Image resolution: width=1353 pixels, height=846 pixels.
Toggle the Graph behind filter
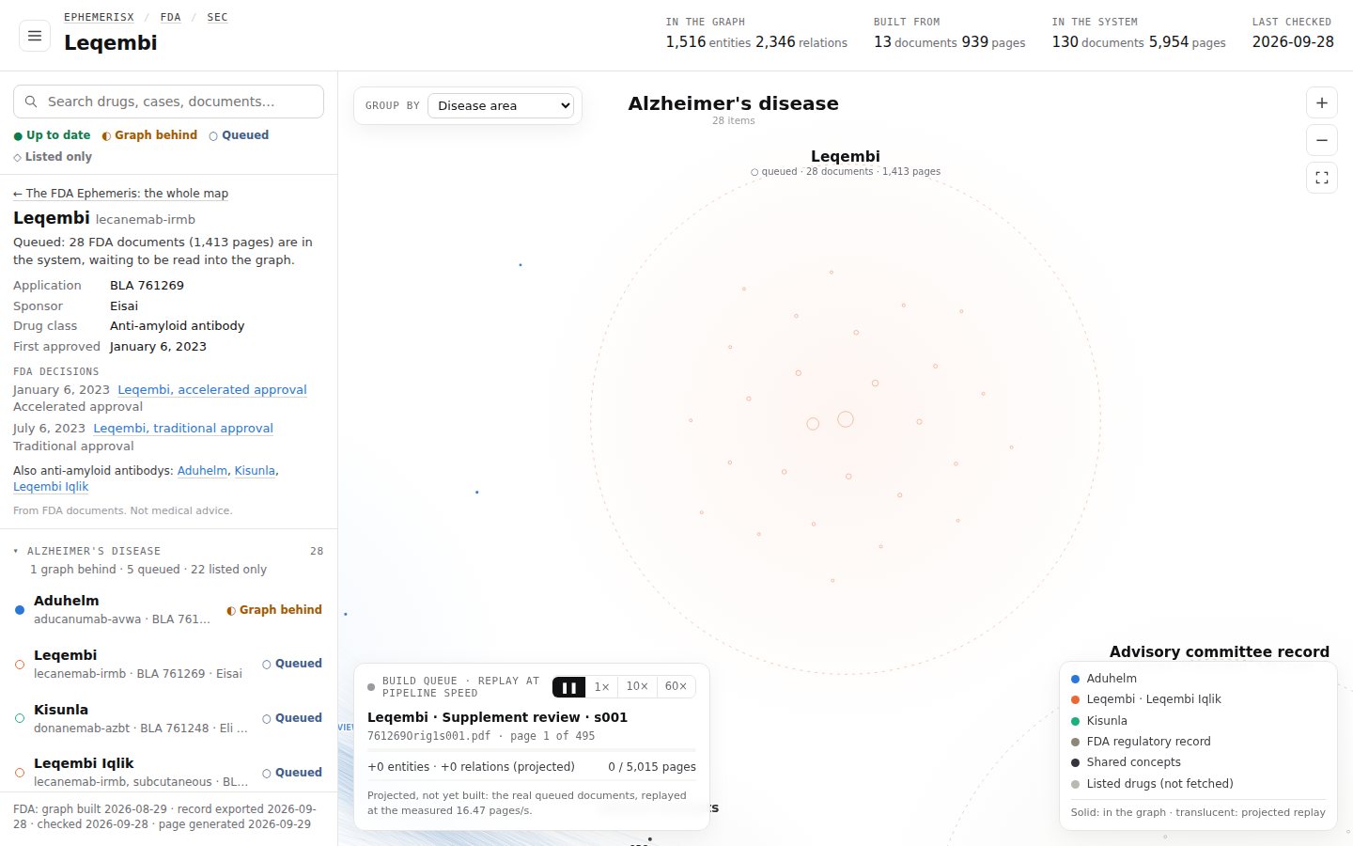[x=149, y=135]
